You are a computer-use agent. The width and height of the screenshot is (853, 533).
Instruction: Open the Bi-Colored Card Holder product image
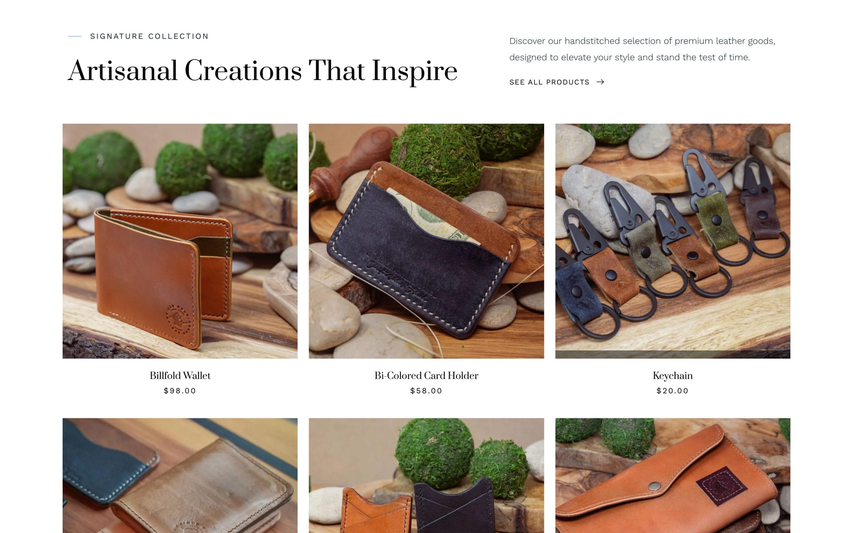point(426,241)
